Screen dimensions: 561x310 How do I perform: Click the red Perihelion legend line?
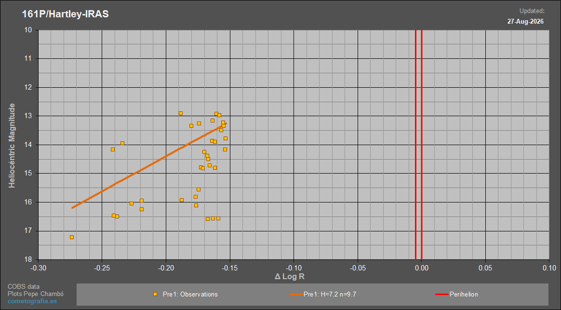click(442, 294)
